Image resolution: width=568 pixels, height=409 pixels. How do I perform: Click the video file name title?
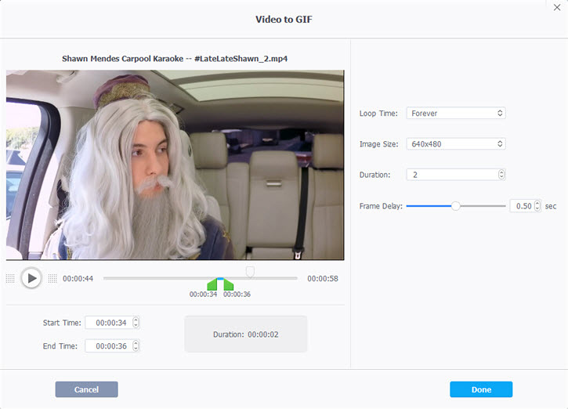[175, 58]
